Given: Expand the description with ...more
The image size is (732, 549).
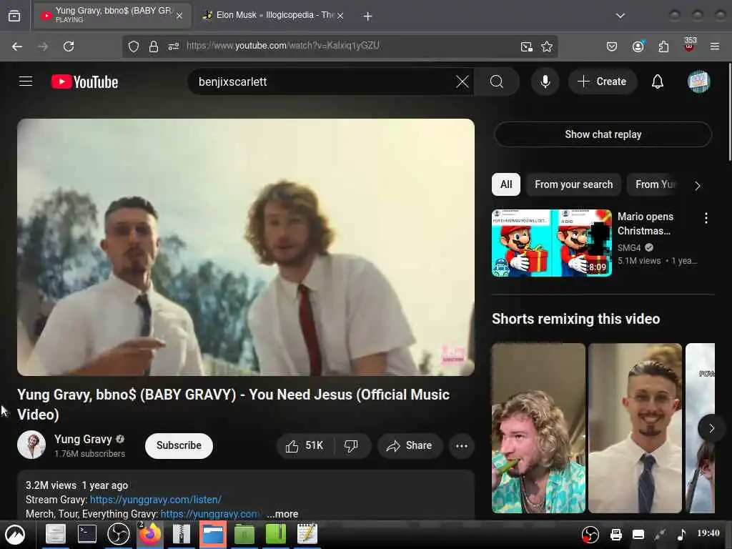Looking at the screenshot, I should pyautogui.click(x=283, y=514).
